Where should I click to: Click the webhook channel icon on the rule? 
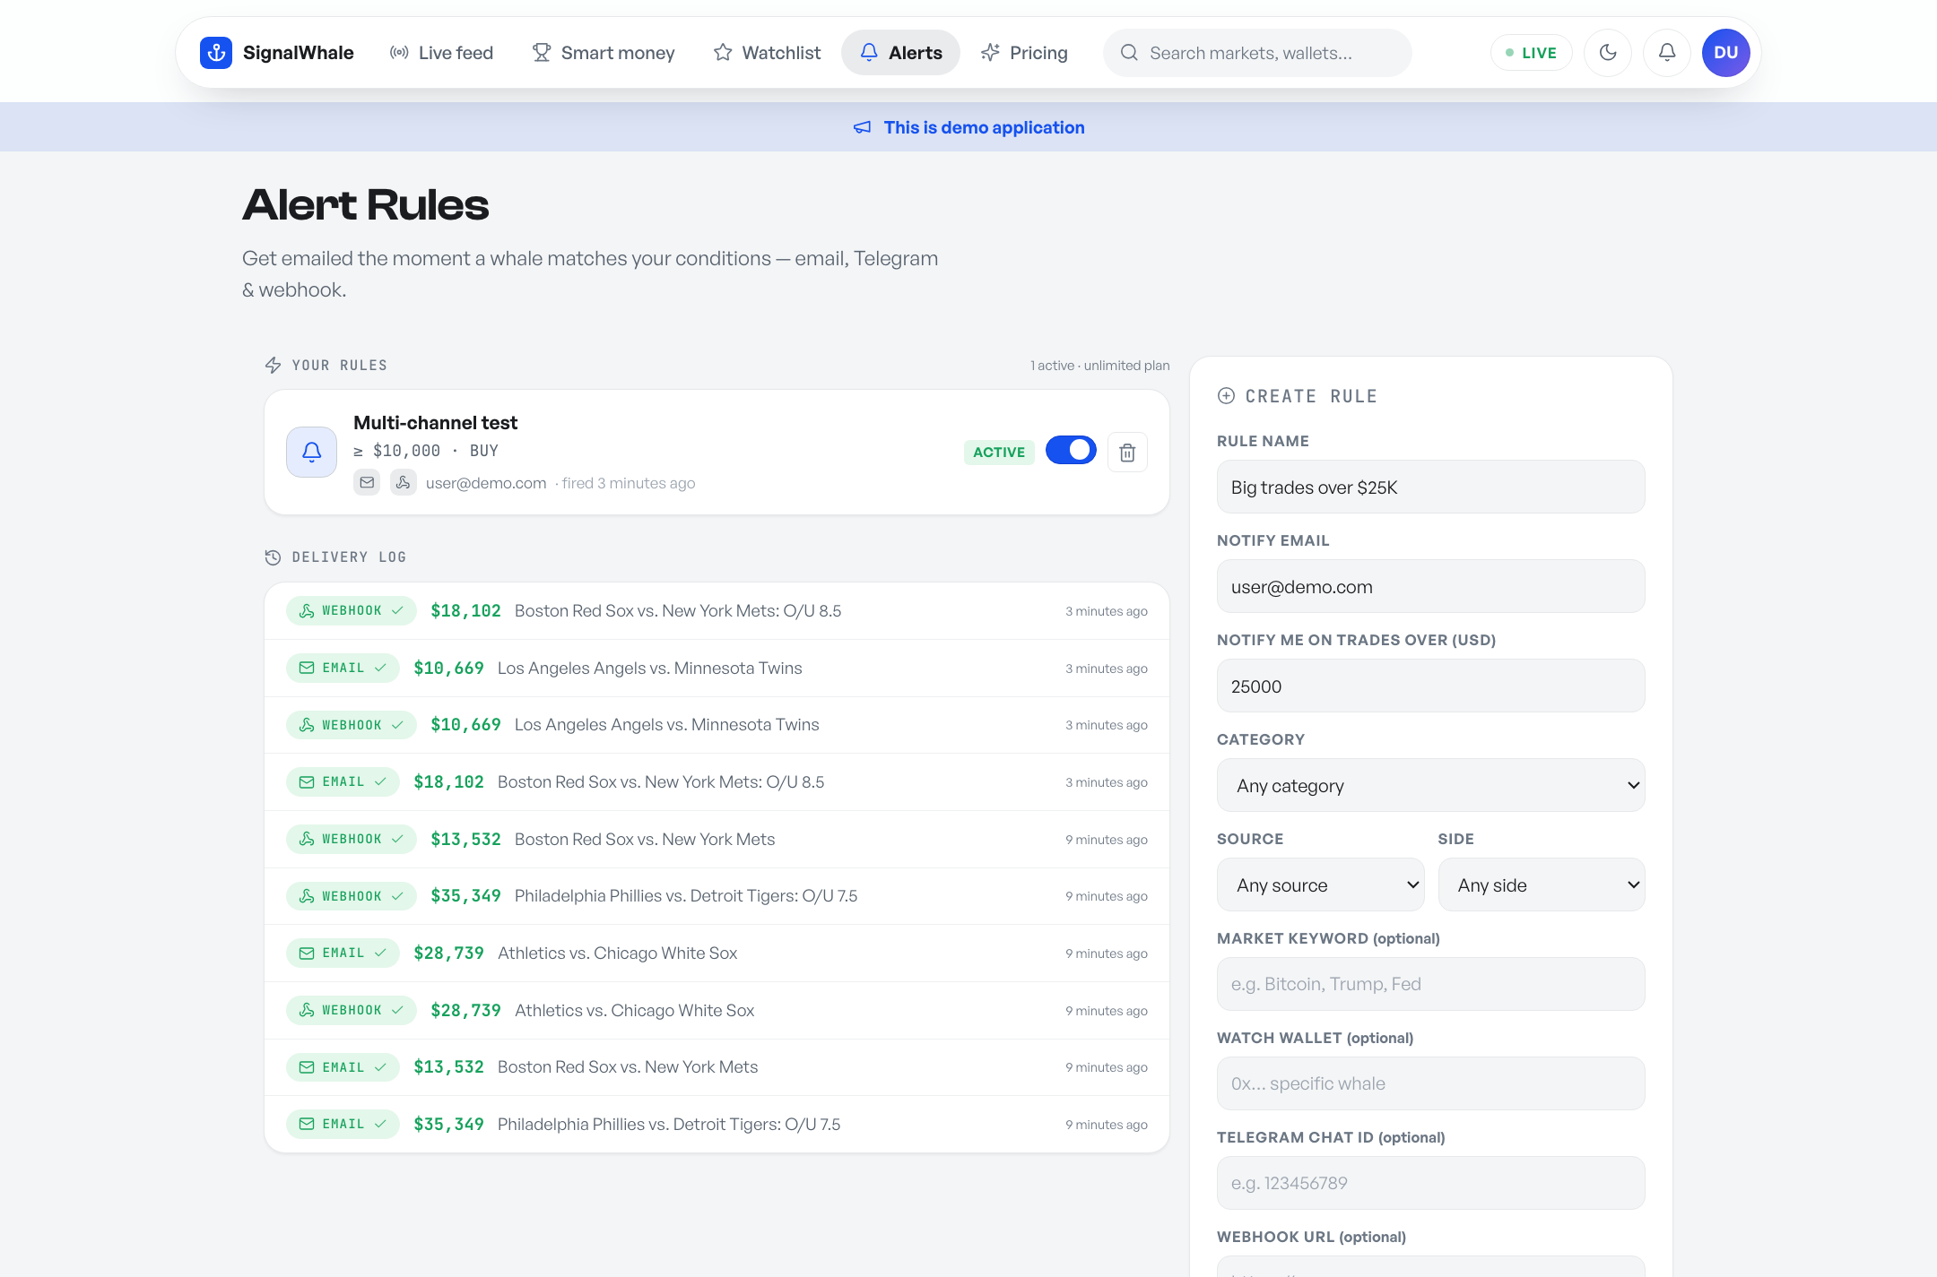coord(404,483)
